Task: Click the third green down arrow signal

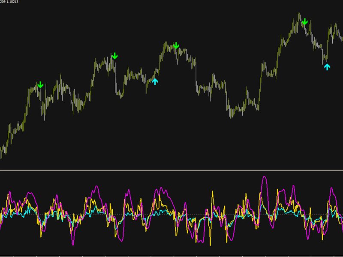Action: tap(176, 45)
